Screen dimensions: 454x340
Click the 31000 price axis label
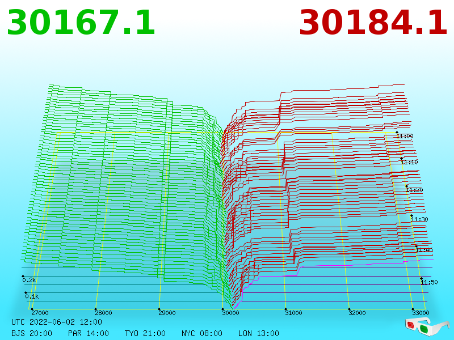tap(293, 313)
